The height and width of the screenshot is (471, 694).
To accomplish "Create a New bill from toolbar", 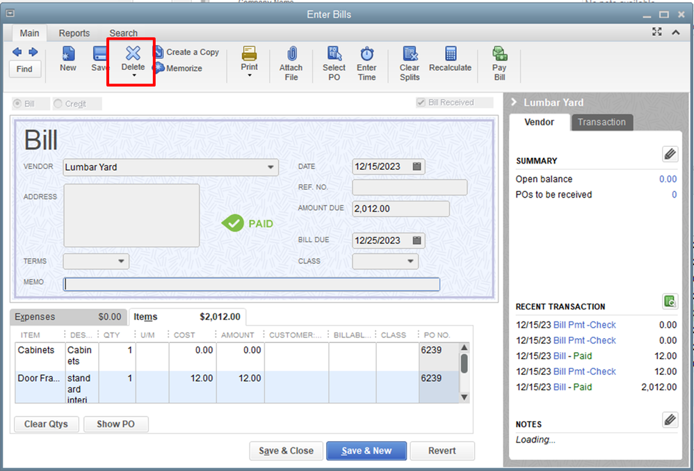I will 68,59.
